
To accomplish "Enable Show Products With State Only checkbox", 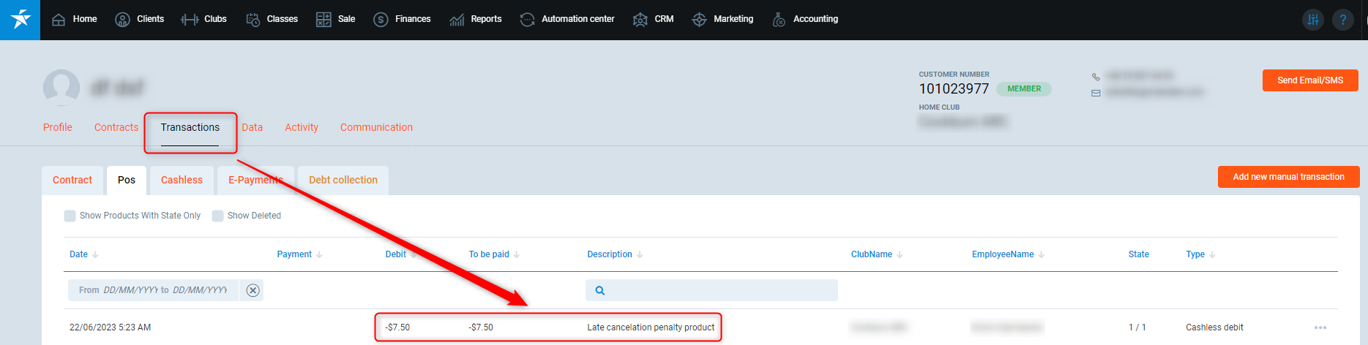I will coord(70,216).
